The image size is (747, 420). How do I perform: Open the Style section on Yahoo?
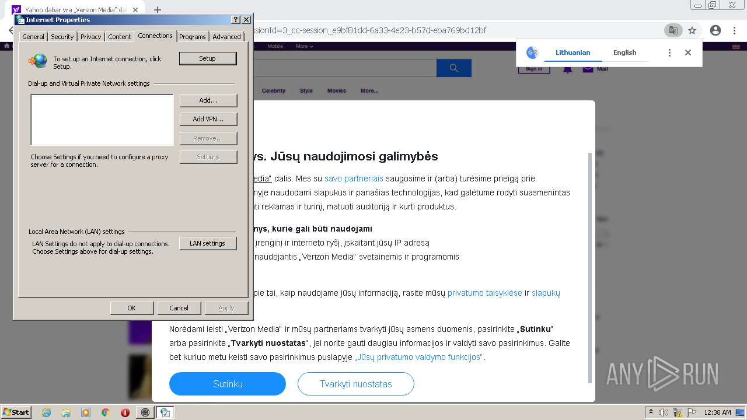[x=306, y=90]
